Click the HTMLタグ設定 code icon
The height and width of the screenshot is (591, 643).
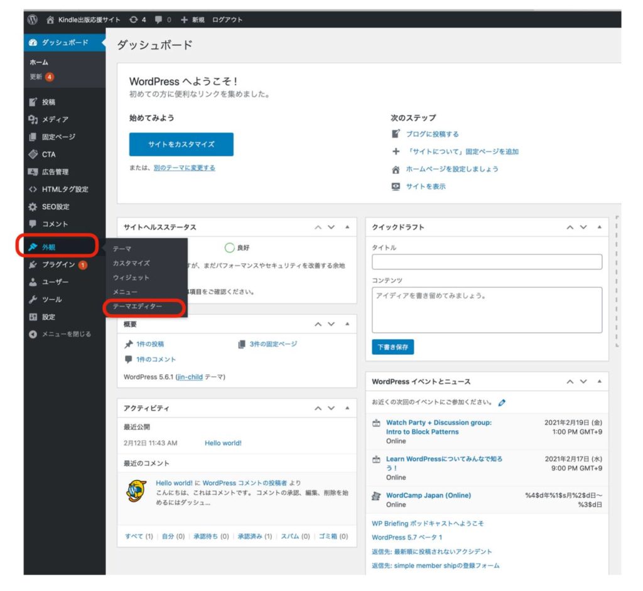point(33,189)
